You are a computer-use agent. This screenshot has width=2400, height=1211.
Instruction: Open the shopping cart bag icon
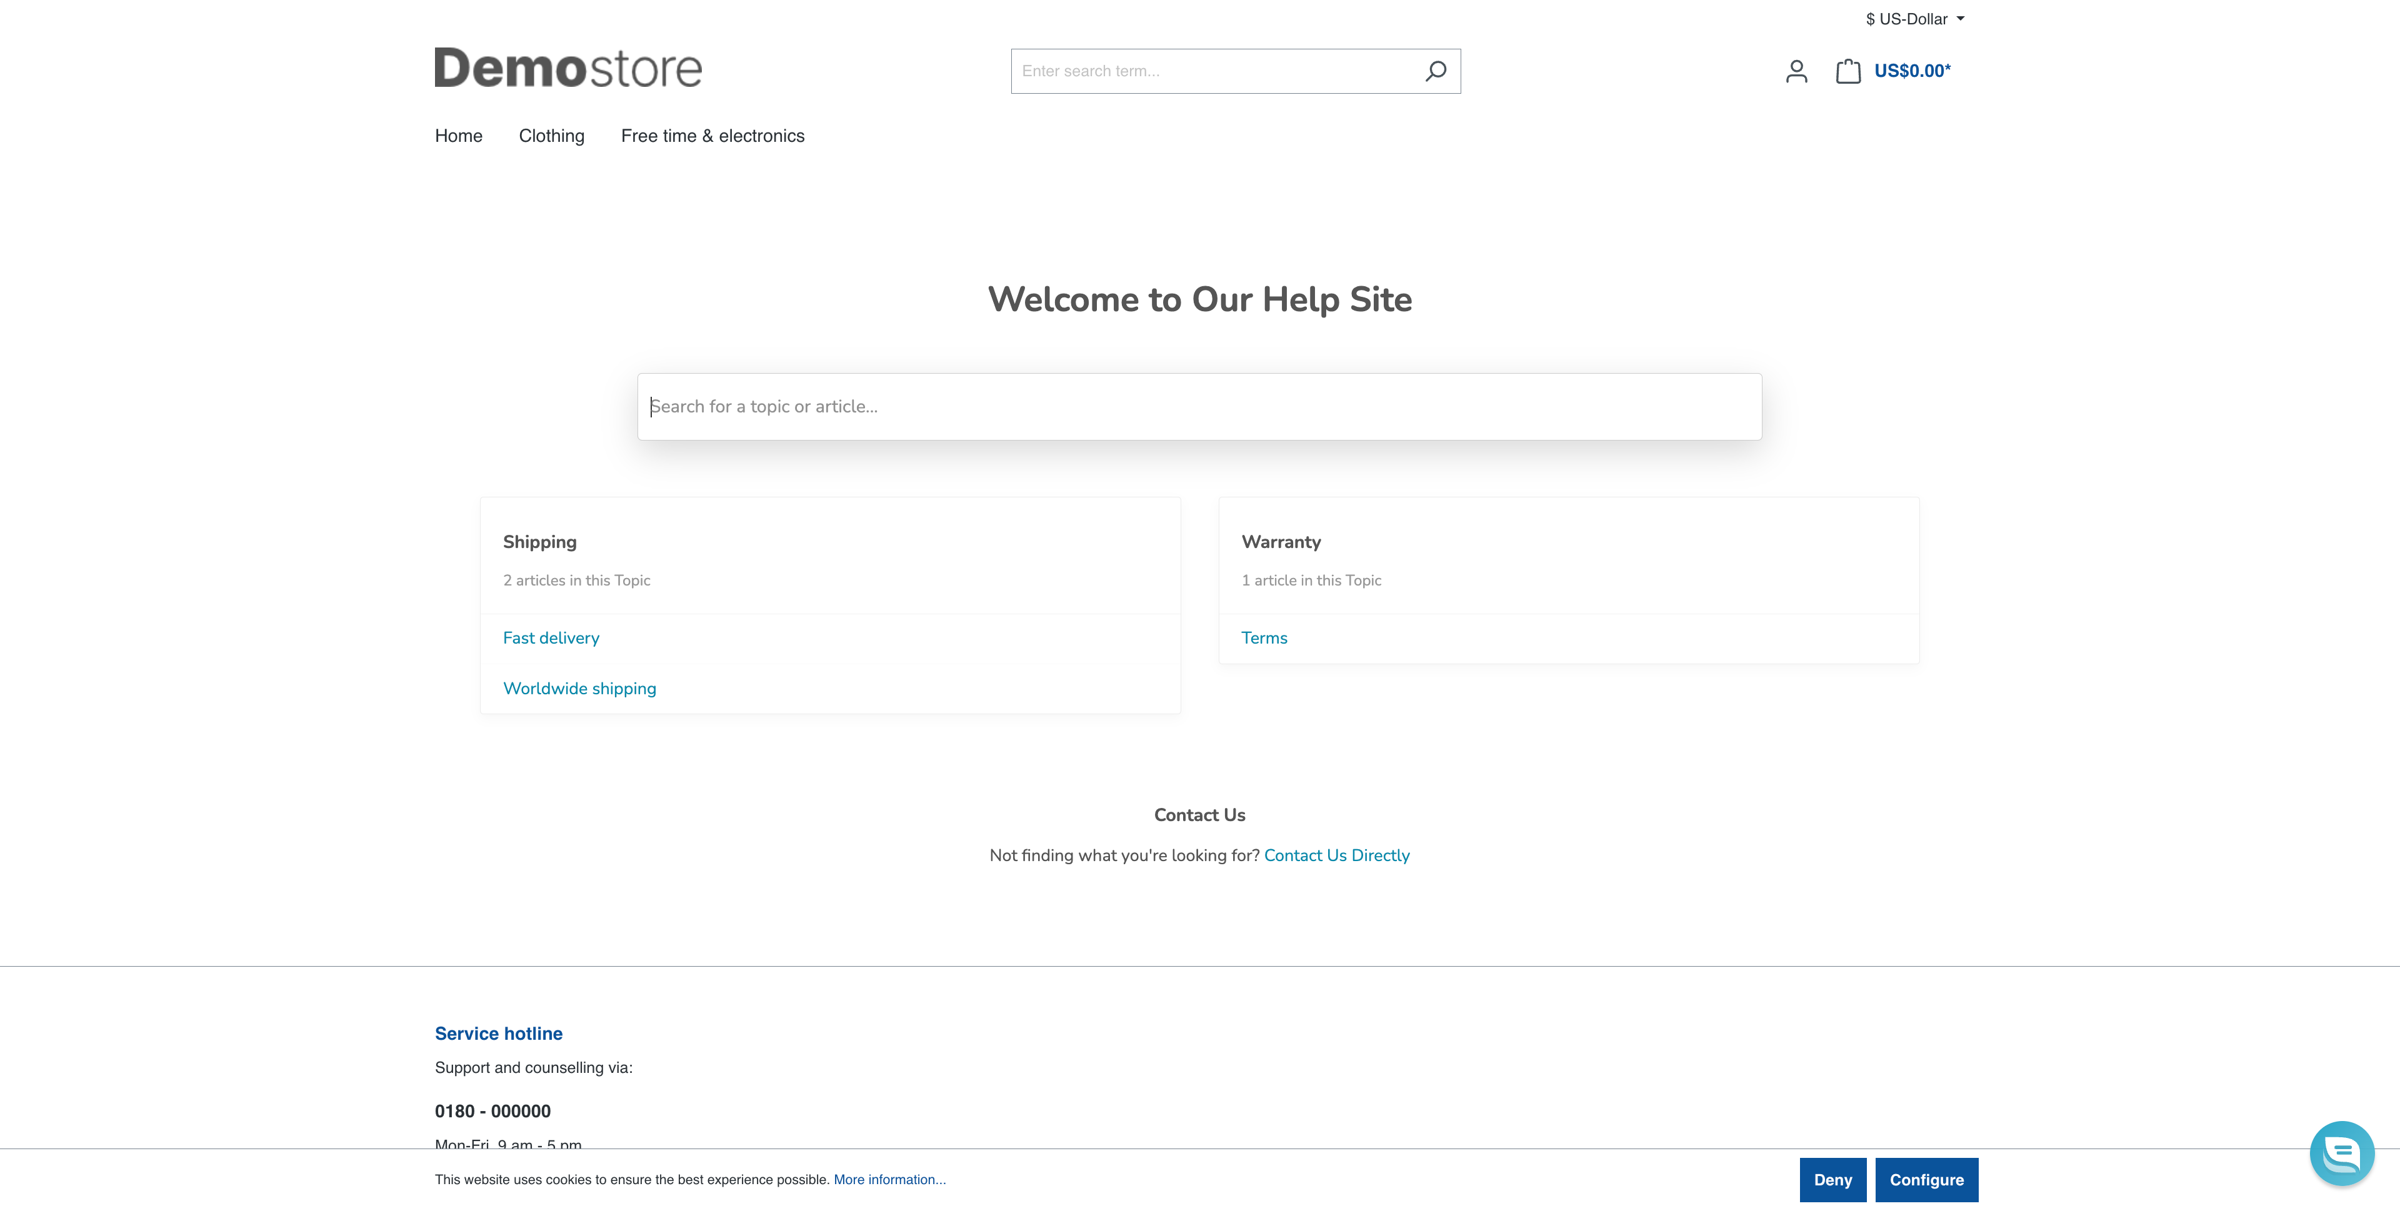[1847, 71]
